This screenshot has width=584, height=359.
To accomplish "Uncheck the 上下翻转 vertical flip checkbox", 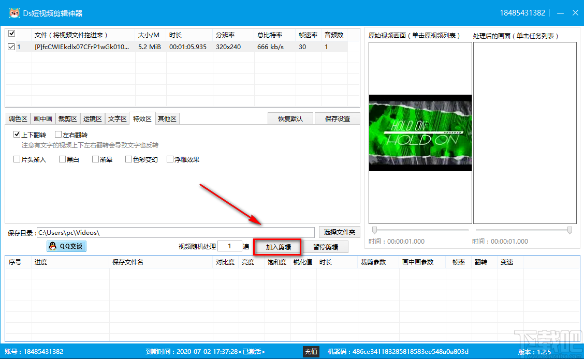I will coord(17,134).
